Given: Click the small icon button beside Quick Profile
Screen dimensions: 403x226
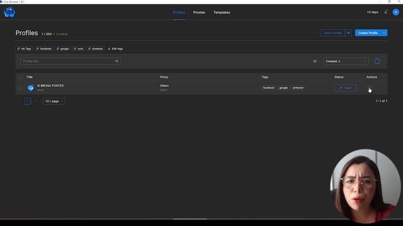Looking at the screenshot, I should point(348,33).
